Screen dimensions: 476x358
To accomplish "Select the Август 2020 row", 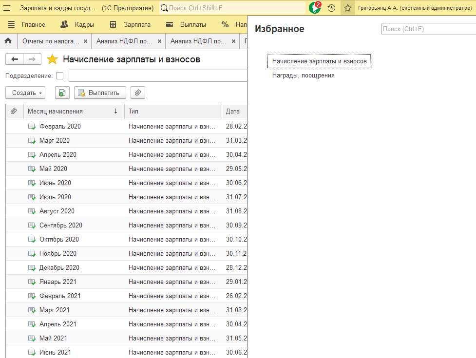I will (57, 211).
